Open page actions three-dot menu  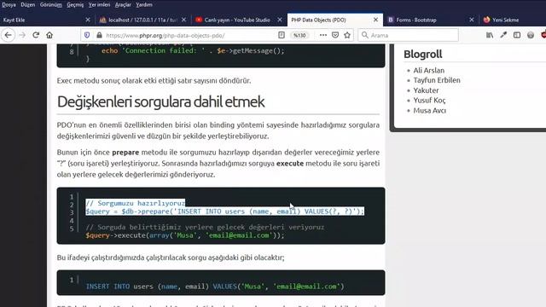tap(323, 35)
